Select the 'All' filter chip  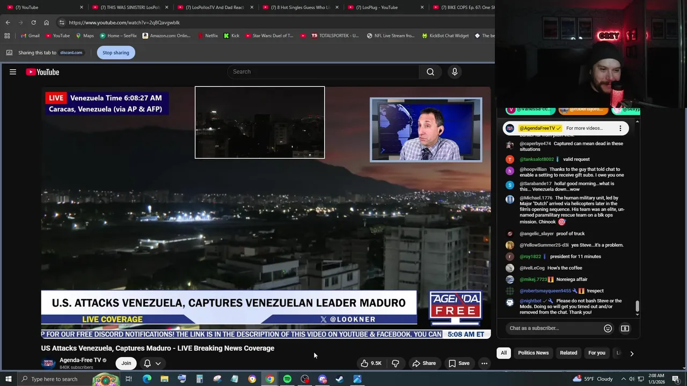pos(503,353)
